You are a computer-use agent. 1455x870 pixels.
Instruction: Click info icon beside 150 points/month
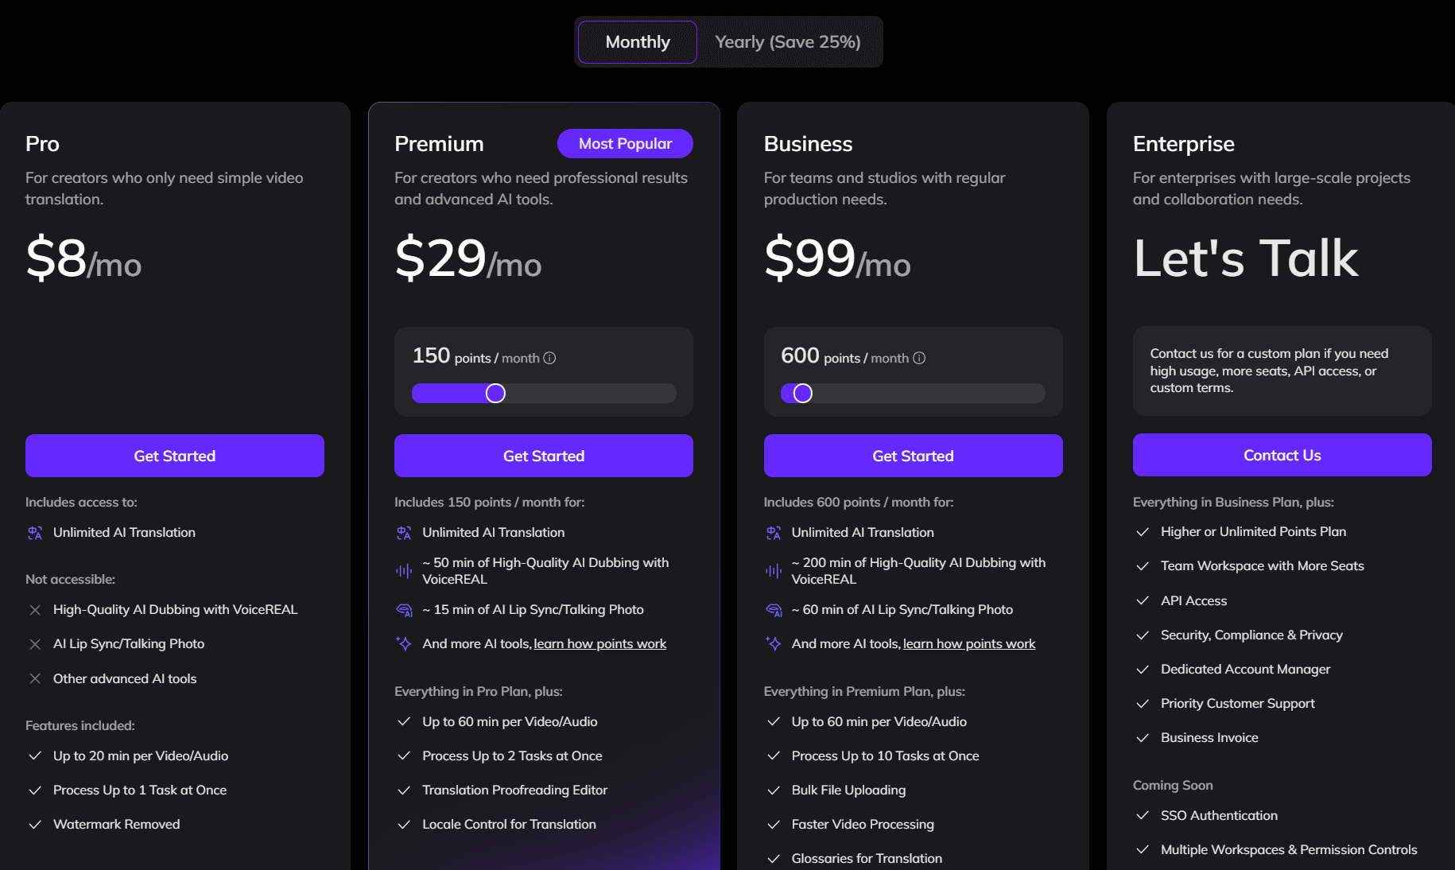tap(549, 358)
